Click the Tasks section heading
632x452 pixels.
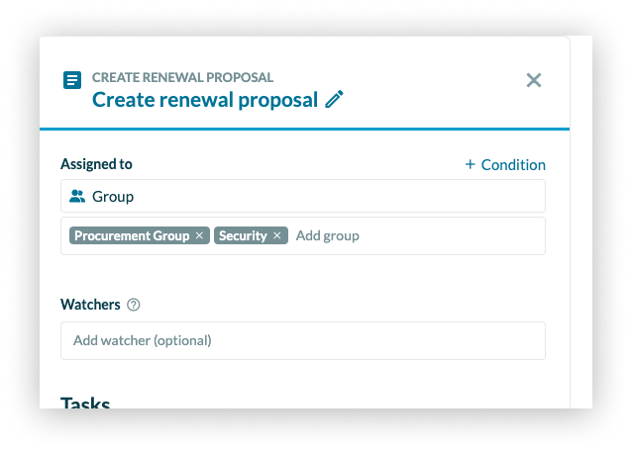[85, 402]
